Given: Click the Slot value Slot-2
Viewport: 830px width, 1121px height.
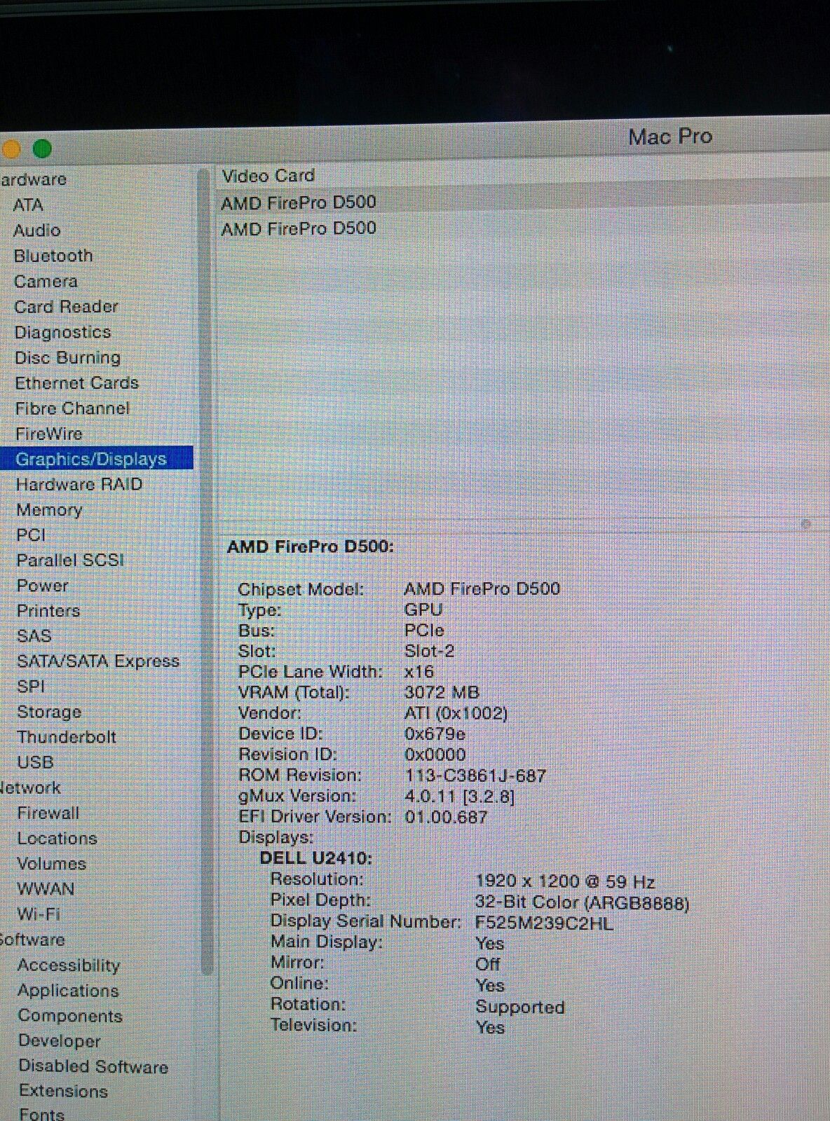Looking at the screenshot, I should (430, 652).
